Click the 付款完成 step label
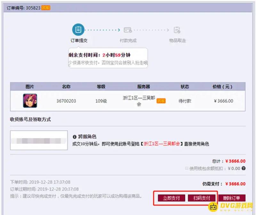The width and height of the screenshot is (256, 215). (x=128, y=41)
